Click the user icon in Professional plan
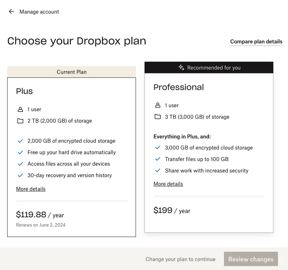Image resolution: width=288 pixels, height=270 pixels. pyautogui.click(x=157, y=105)
